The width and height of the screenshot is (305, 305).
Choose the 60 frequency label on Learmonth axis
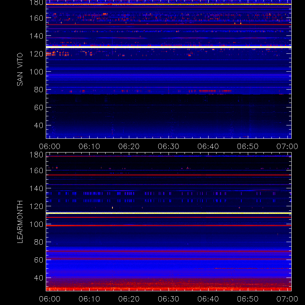pos(39,260)
